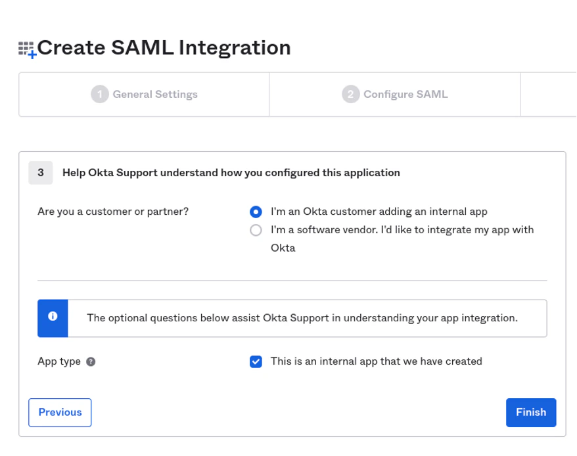Select "I'm a software vendor" radio button
The width and height of the screenshot is (577, 456).
pos(256,230)
